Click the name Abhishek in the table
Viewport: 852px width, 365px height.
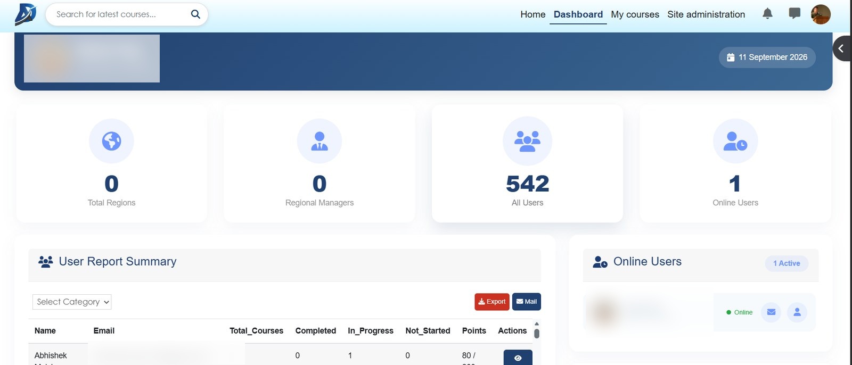click(51, 355)
